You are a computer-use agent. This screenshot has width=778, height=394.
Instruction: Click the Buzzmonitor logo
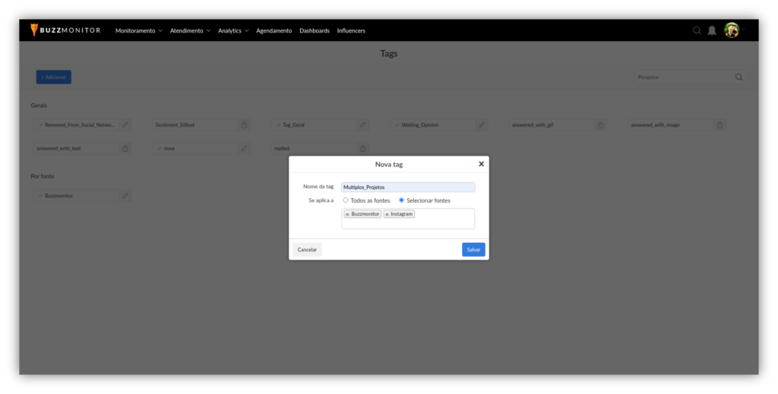65,30
